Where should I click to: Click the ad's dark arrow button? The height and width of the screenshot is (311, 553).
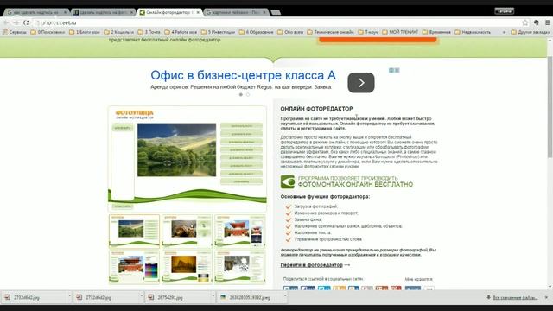point(361,83)
